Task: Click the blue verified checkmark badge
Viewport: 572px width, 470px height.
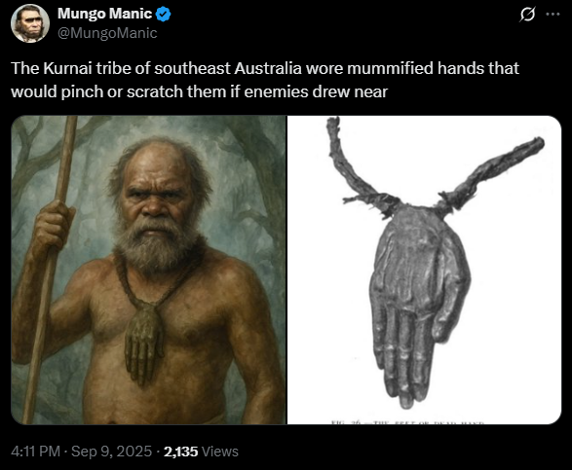Action: (163, 15)
